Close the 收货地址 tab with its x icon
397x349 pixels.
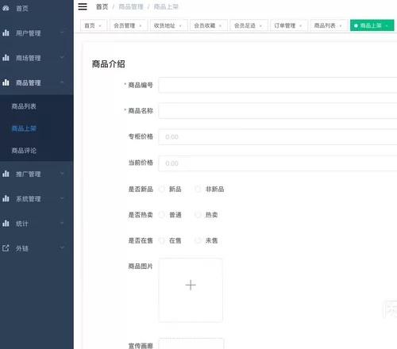click(x=180, y=25)
